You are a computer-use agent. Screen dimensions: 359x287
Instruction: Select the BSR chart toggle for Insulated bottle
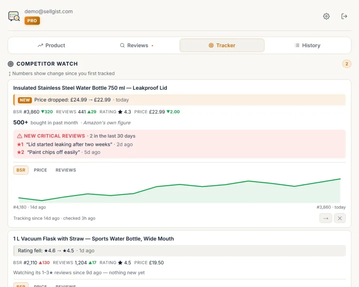pyautogui.click(x=21, y=170)
